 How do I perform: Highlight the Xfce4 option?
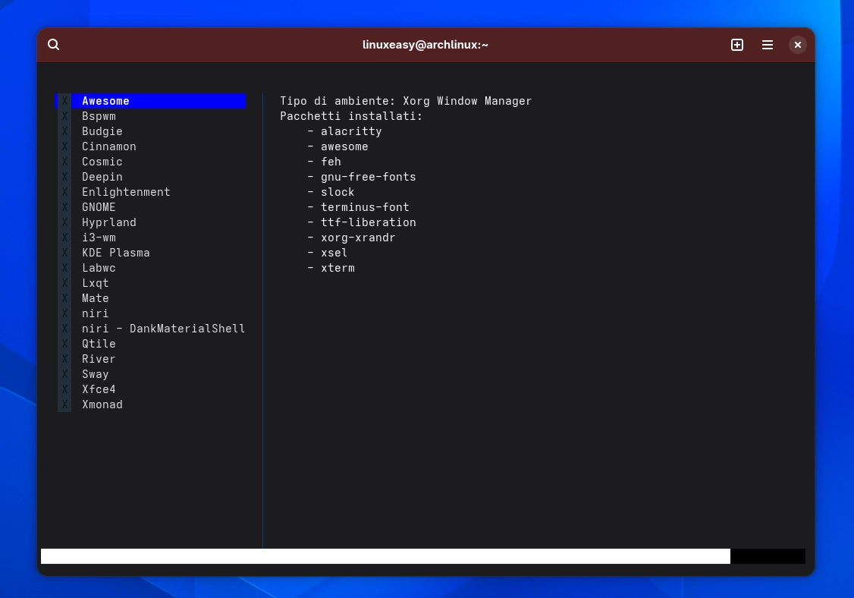(x=99, y=389)
